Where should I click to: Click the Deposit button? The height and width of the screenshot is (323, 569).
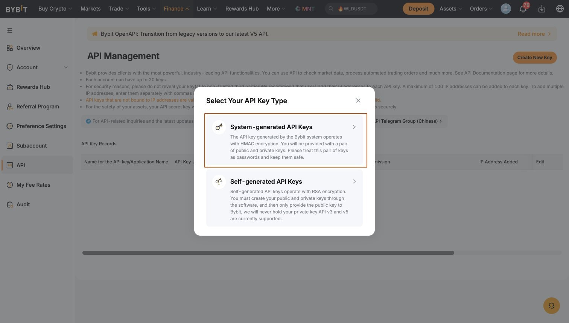tap(418, 9)
